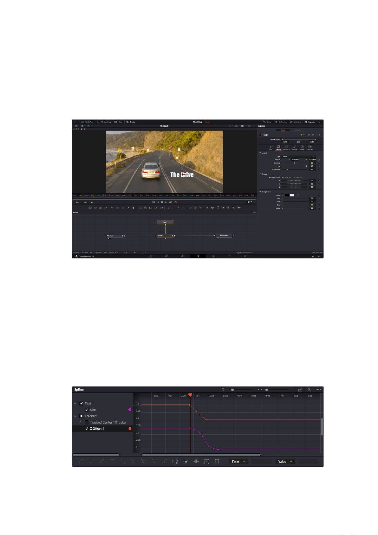This screenshot has width=378, height=535.
Task: Activate the Shape Box spline tool
Action: tap(206, 462)
